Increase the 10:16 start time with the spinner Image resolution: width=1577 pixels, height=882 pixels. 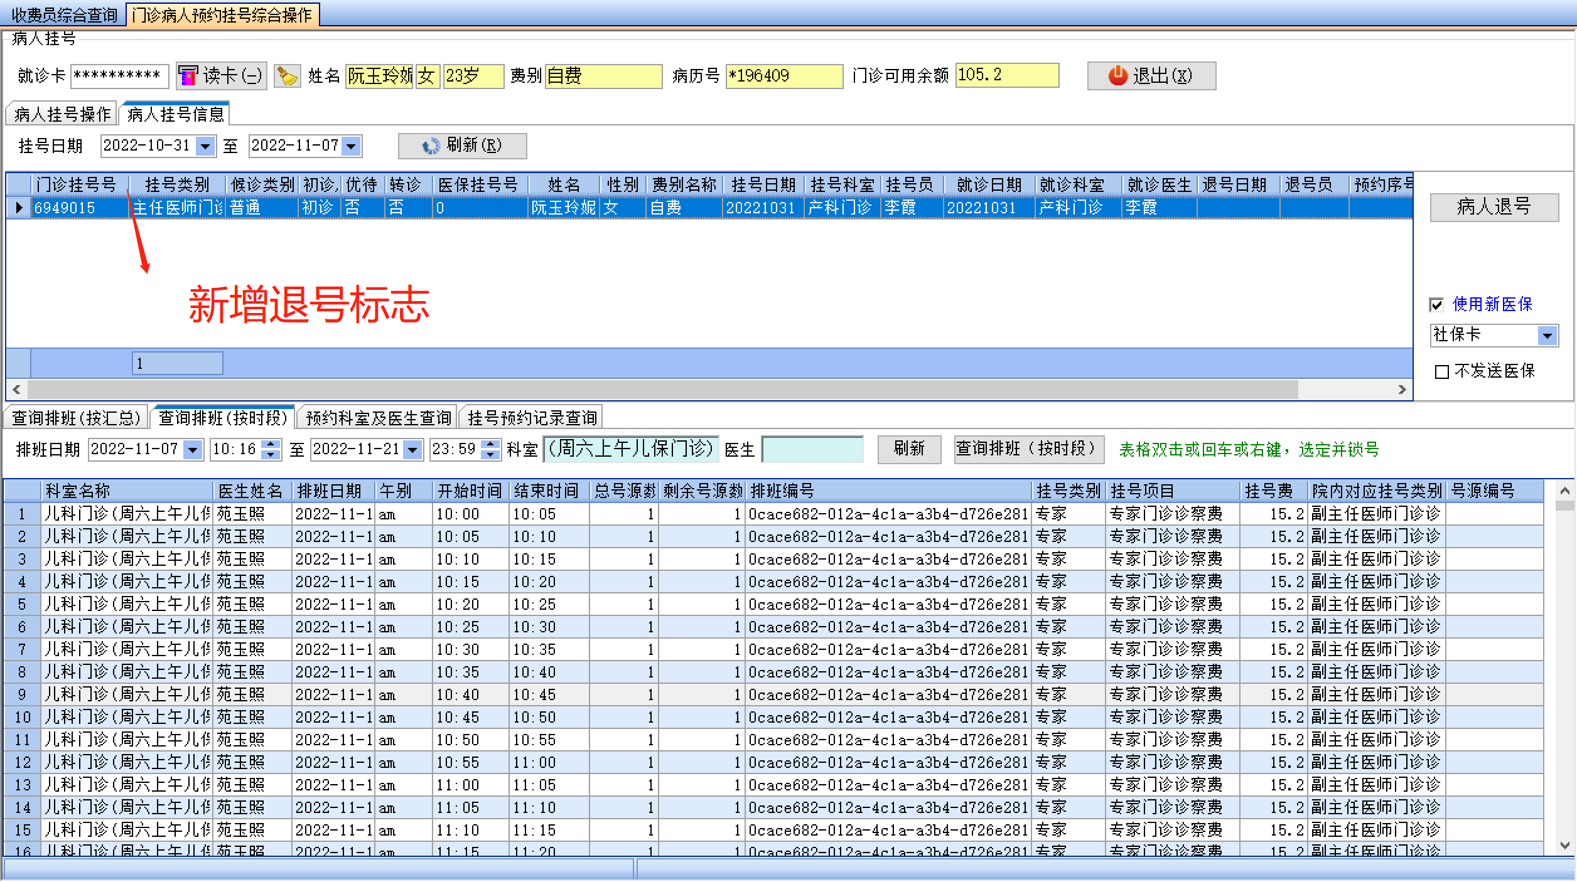tap(271, 444)
